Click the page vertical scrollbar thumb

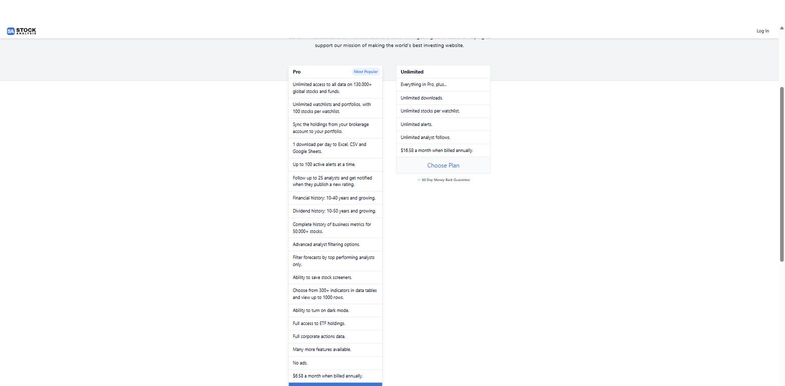781,173
